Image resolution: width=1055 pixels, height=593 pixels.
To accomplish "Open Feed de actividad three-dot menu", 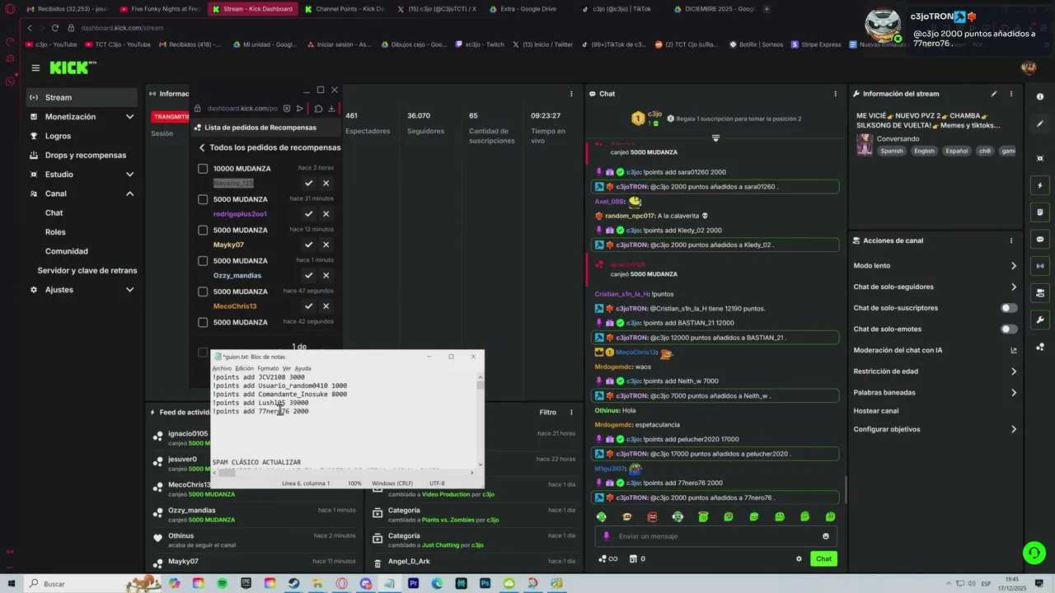I will [571, 412].
